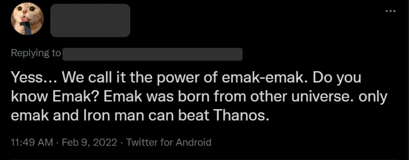
Task: Open the three-dot more options menu
Action: click(391, 11)
